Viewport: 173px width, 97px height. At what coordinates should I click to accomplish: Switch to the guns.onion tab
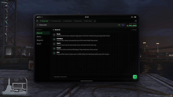tap(78, 21)
